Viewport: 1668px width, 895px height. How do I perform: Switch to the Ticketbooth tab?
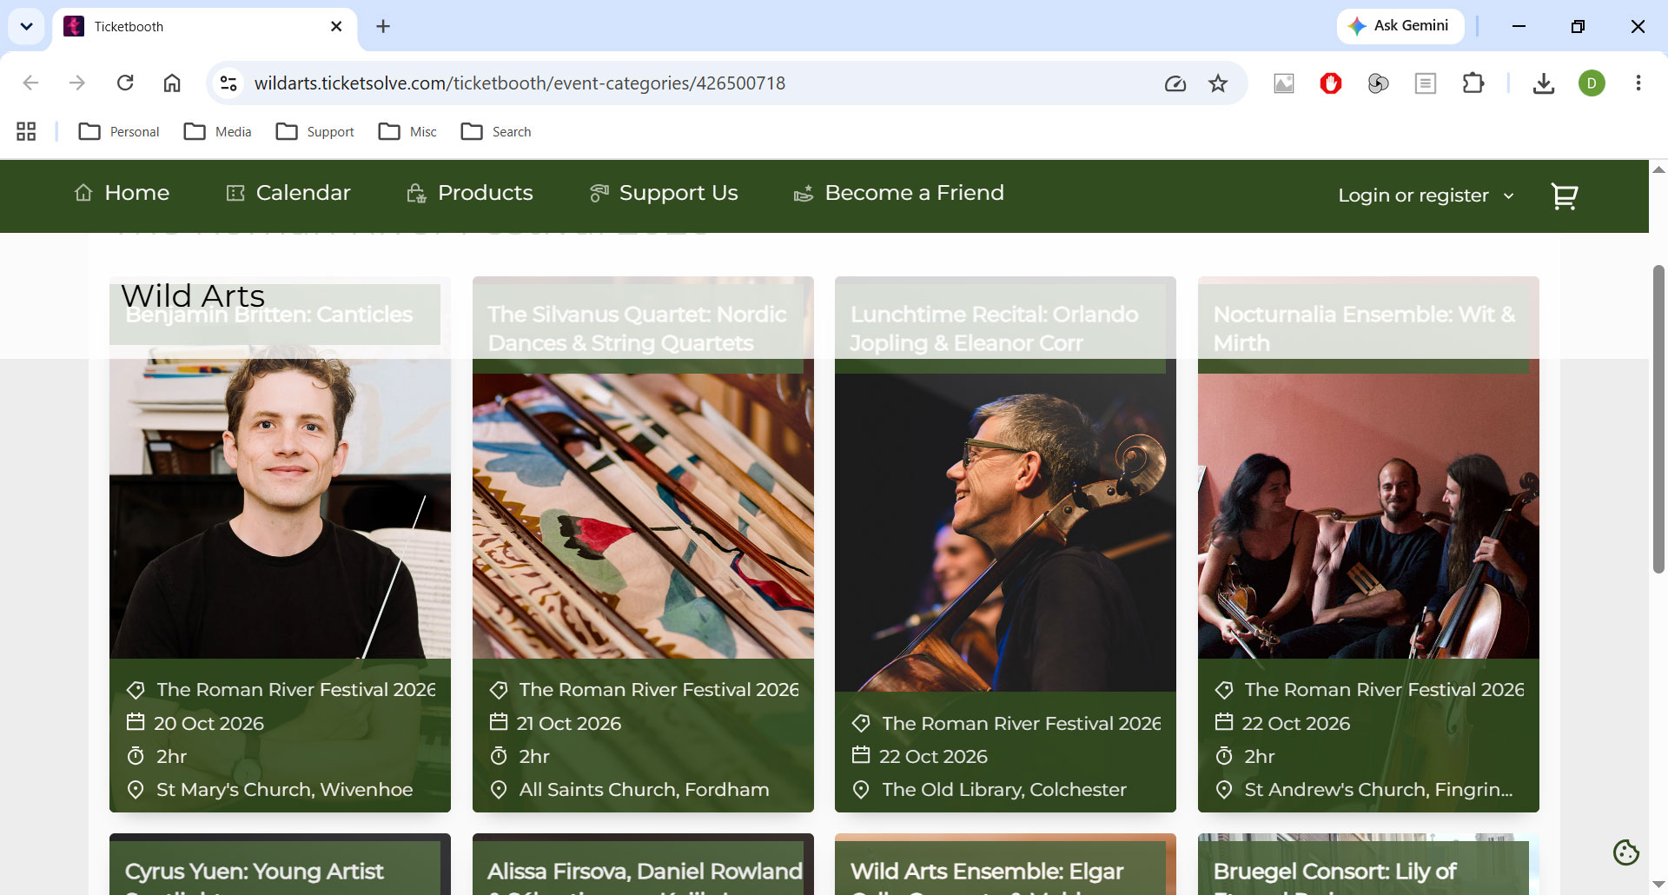coord(205,26)
